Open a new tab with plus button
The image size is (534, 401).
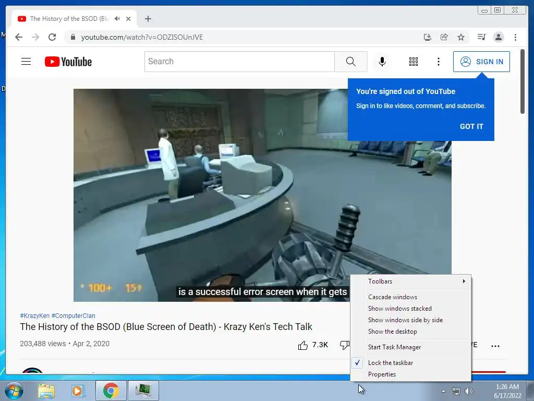148,19
